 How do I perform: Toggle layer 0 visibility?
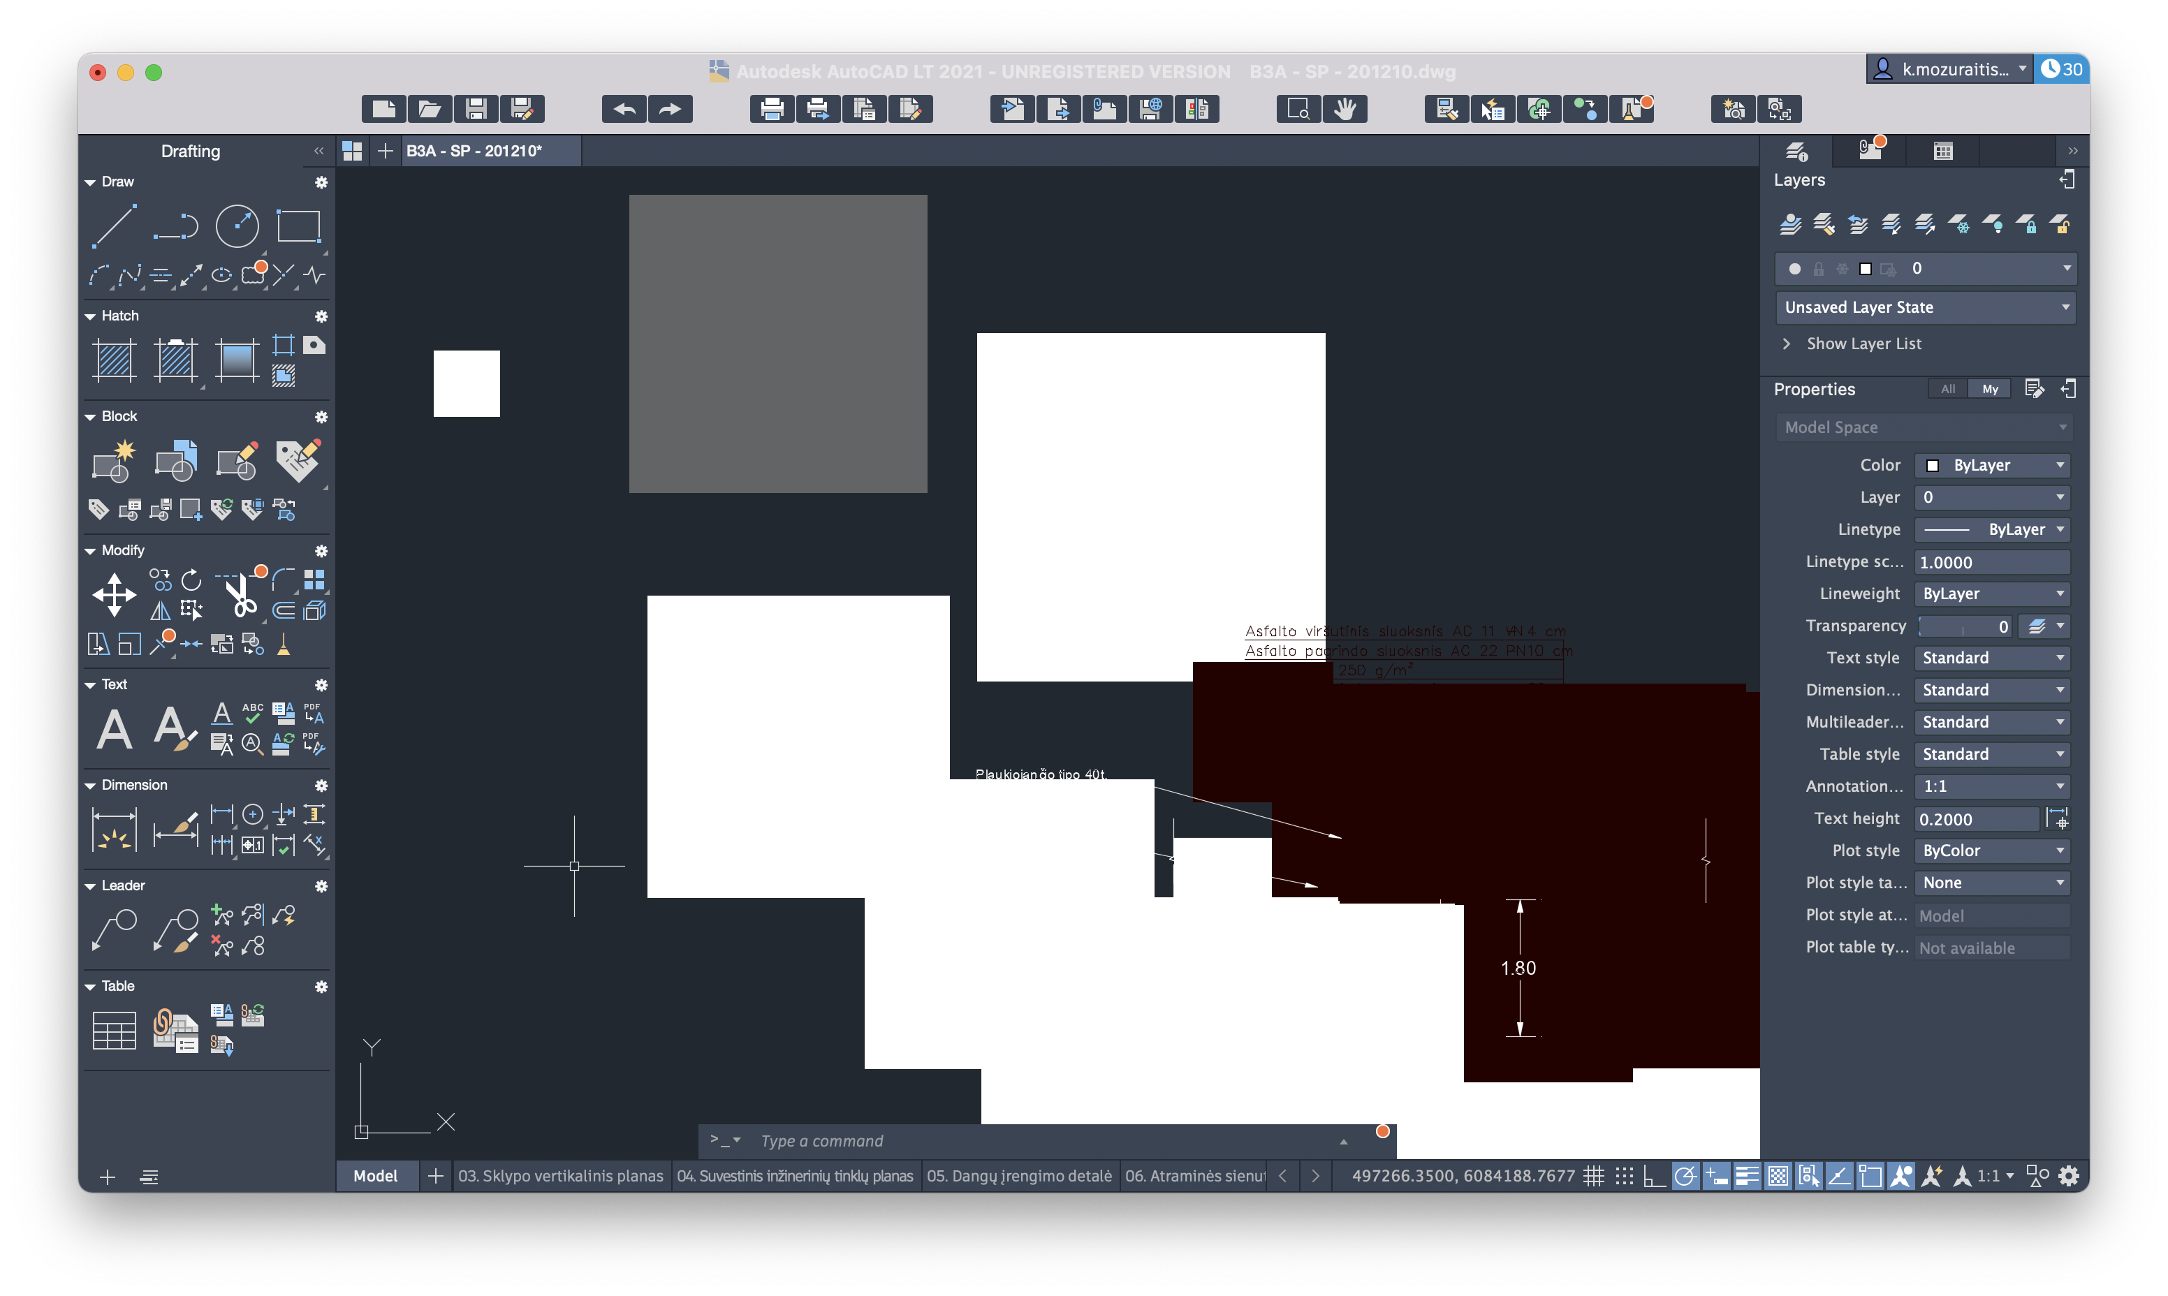click(1794, 268)
